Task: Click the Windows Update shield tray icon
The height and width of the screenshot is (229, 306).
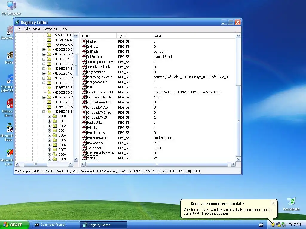Action: coord(273,225)
